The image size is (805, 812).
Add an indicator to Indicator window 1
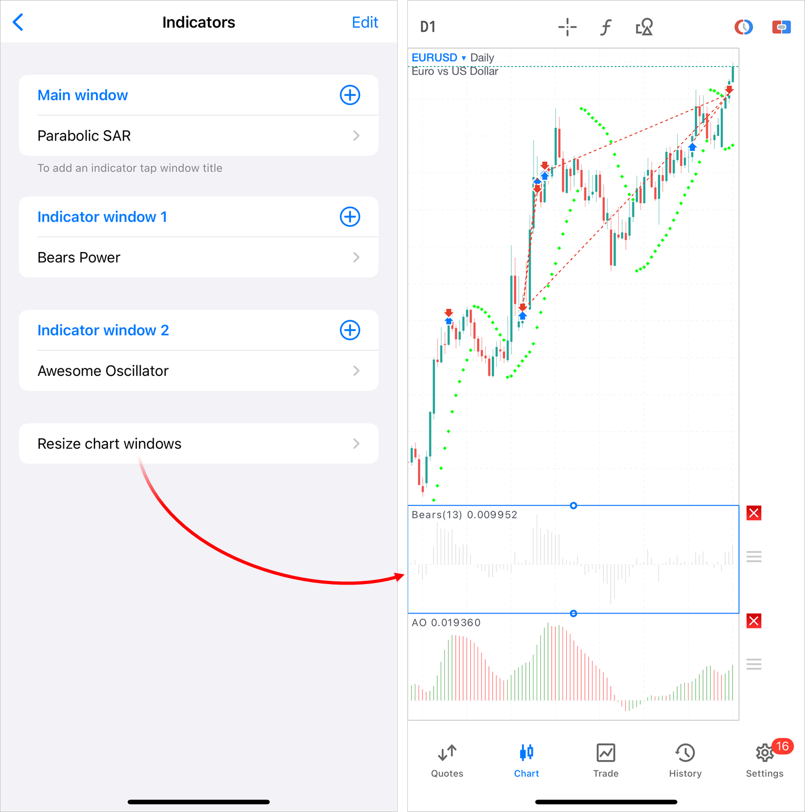pyautogui.click(x=349, y=217)
